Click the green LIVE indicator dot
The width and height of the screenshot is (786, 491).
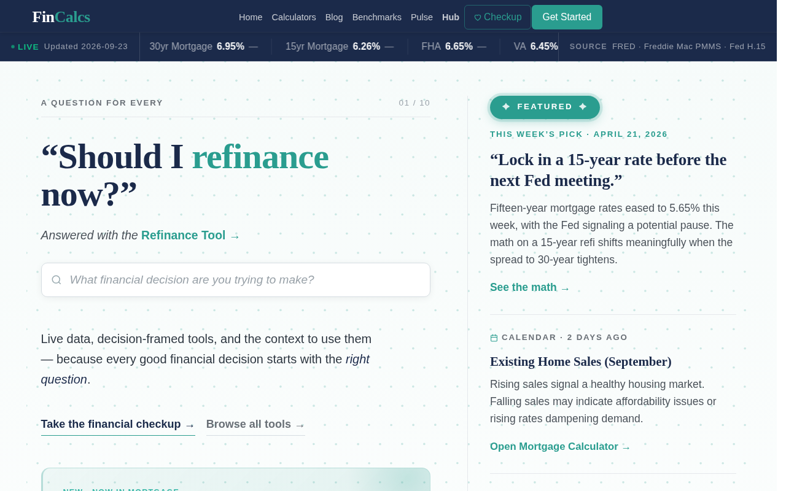(x=13, y=47)
